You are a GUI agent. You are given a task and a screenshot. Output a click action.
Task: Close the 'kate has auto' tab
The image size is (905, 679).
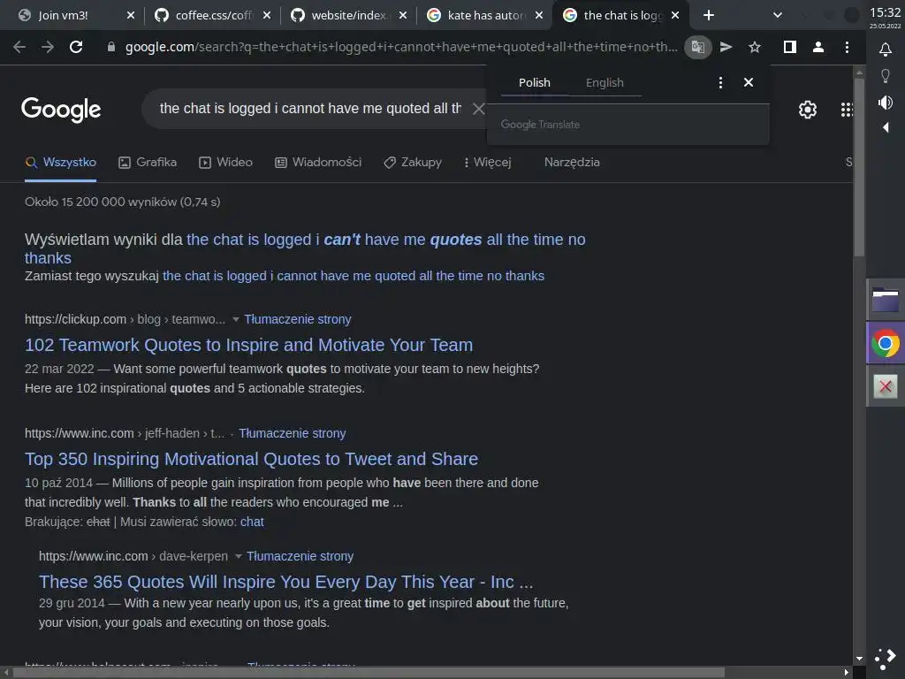tap(539, 16)
